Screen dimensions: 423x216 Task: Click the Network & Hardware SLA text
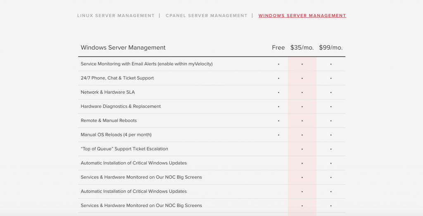[108, 92]
